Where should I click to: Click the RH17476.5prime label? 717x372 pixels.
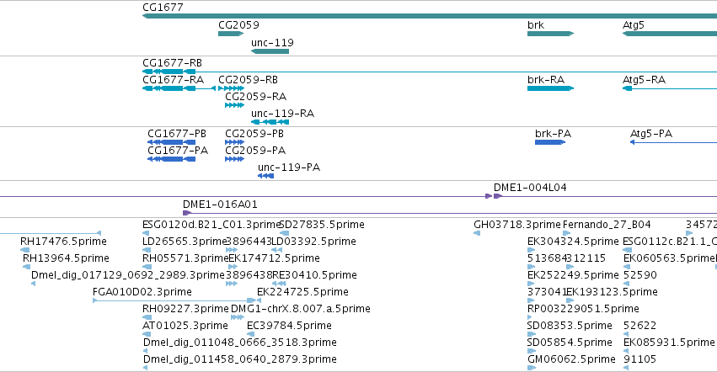pos(63,242)
